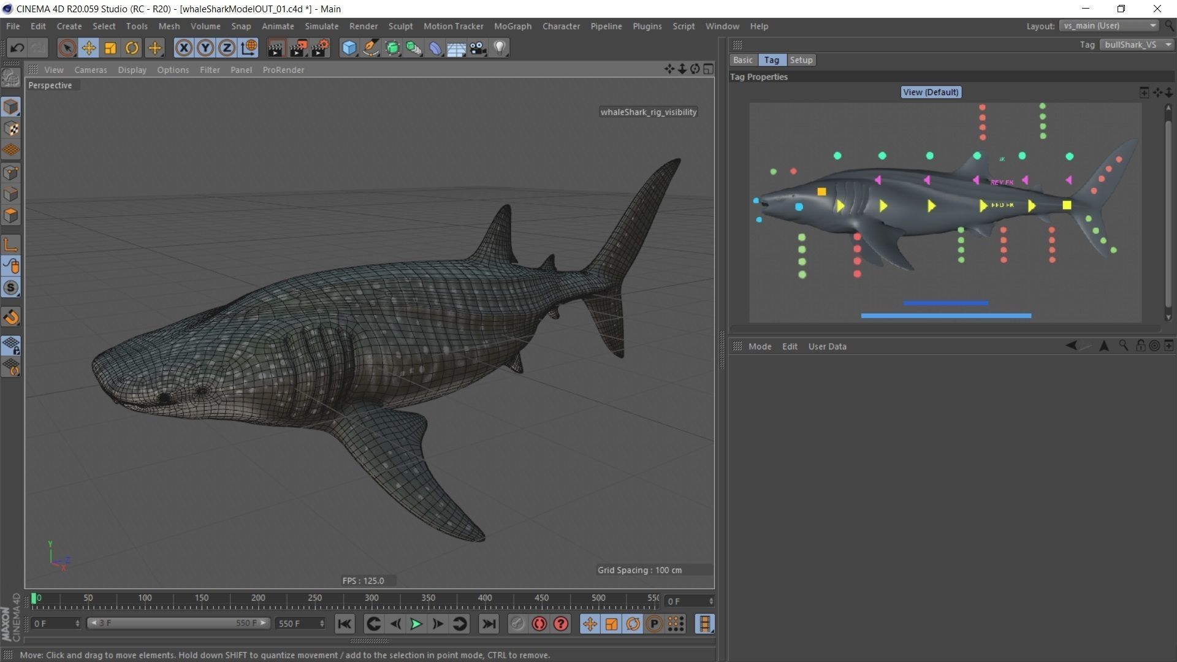Switch to Polygons mode in left toolbar
This screenshot has height=662, width=1177.
pos(10,216)
